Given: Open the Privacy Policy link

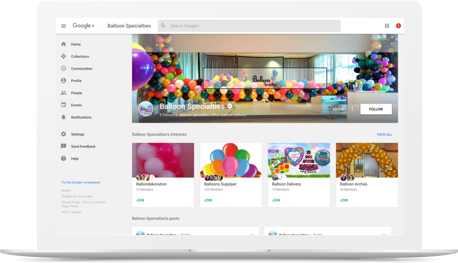Looking at the screenshot, I should click(x=71, y=202).
